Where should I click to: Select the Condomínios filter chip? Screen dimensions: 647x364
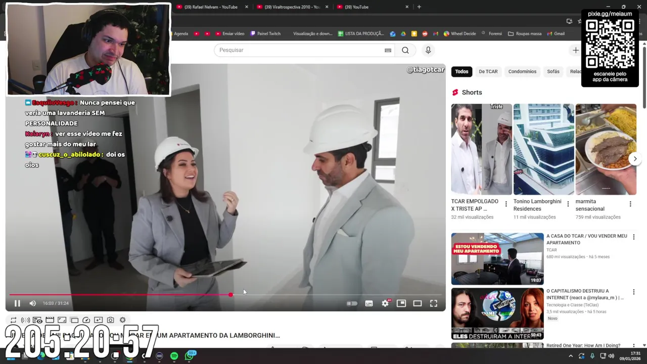tap(522, 71)
